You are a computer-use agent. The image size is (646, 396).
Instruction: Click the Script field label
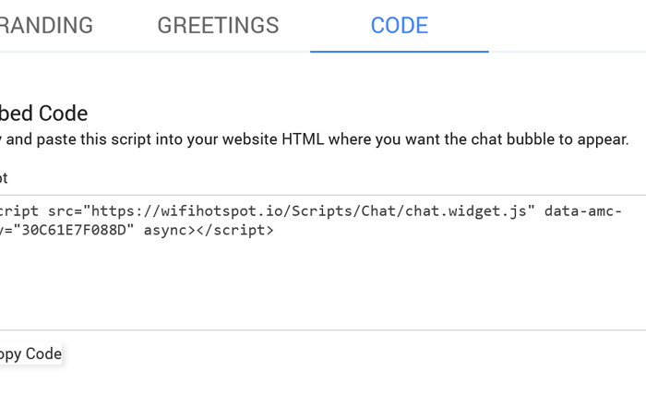4,177
